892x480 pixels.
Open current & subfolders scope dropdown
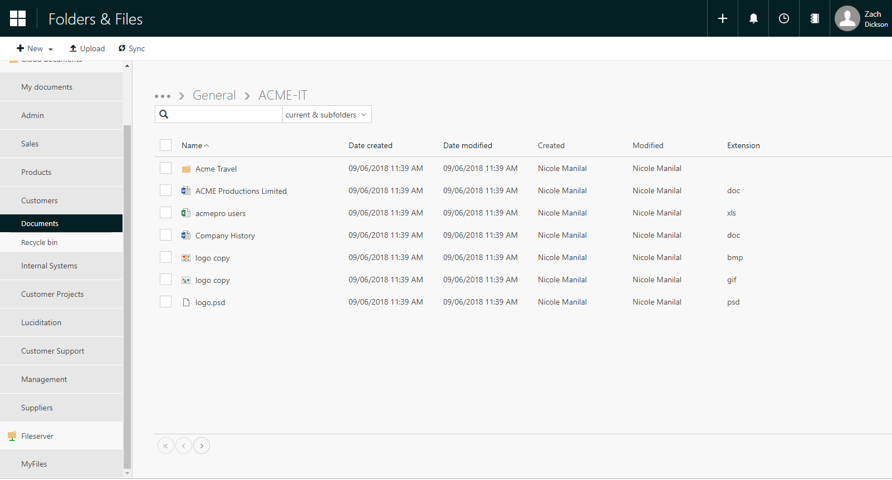326,115
